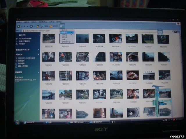Select the FILE0238 thumbnail
This screenshot has width=186, height=139.
(82, 39)
